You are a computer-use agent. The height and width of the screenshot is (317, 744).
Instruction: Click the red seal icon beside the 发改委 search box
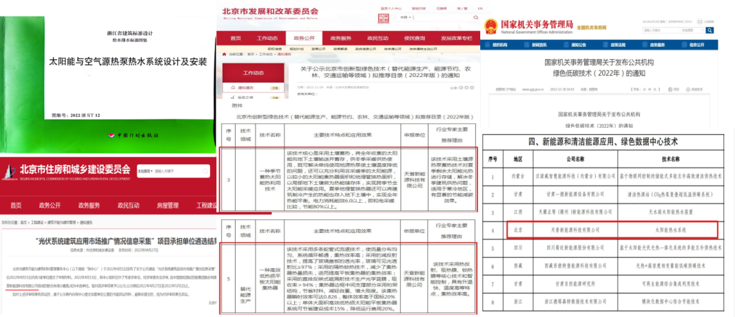(382, 18)
